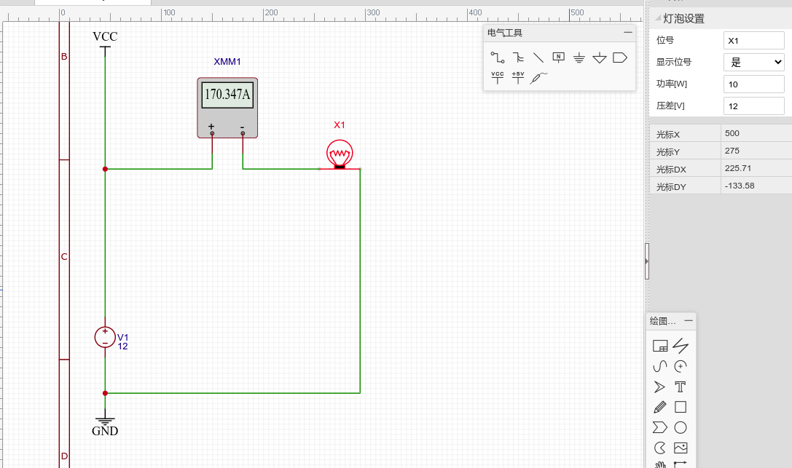Collapse the 绘图 tools panel
This screenshot has width=792, height=468.
coord(689,321)
